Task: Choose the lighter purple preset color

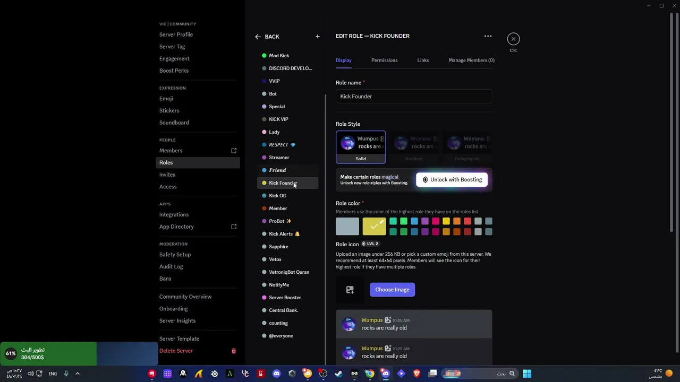Action: pyautogui.click(x=425, y=221)
